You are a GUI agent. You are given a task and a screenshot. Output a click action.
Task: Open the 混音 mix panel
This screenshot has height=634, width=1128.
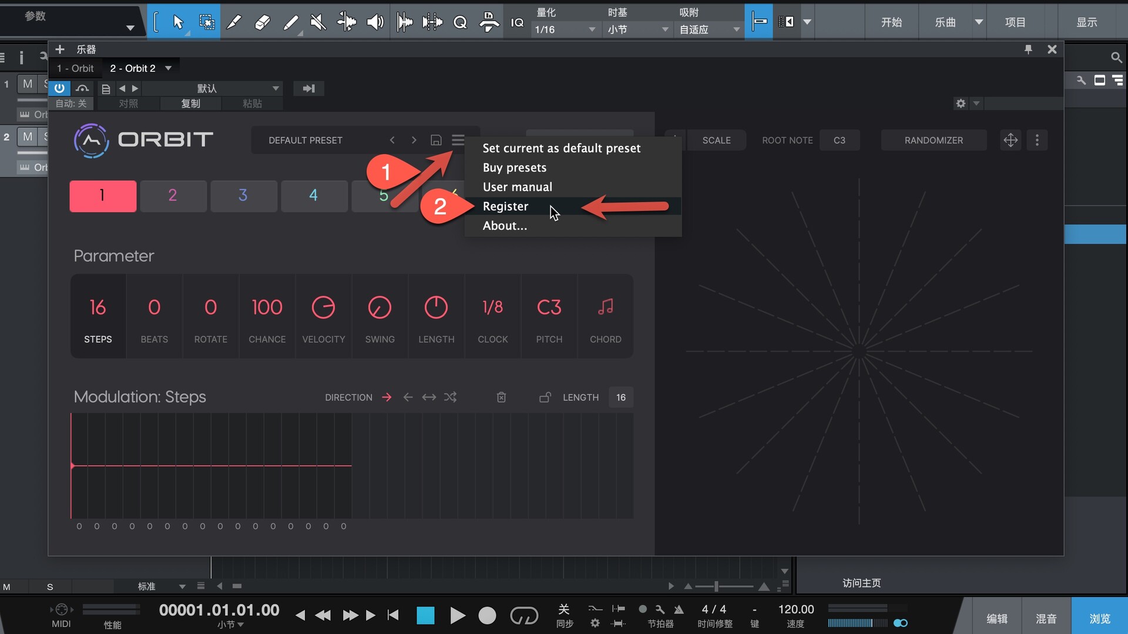(x=1046, y=618)
